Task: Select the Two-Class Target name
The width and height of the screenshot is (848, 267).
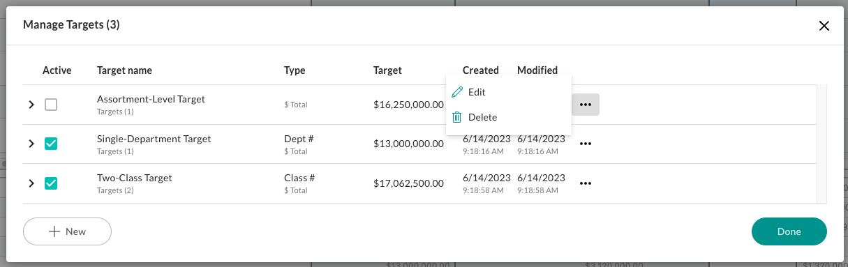Action: (135, 178)
